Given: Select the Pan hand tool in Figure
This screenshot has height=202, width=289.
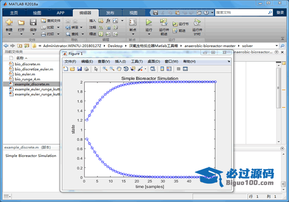Looking at the screenshot, I should pos(119,69).
